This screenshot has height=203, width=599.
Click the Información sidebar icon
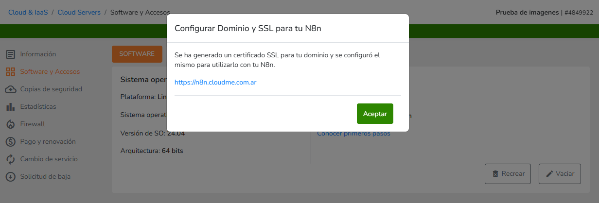[x=11, y=54]
